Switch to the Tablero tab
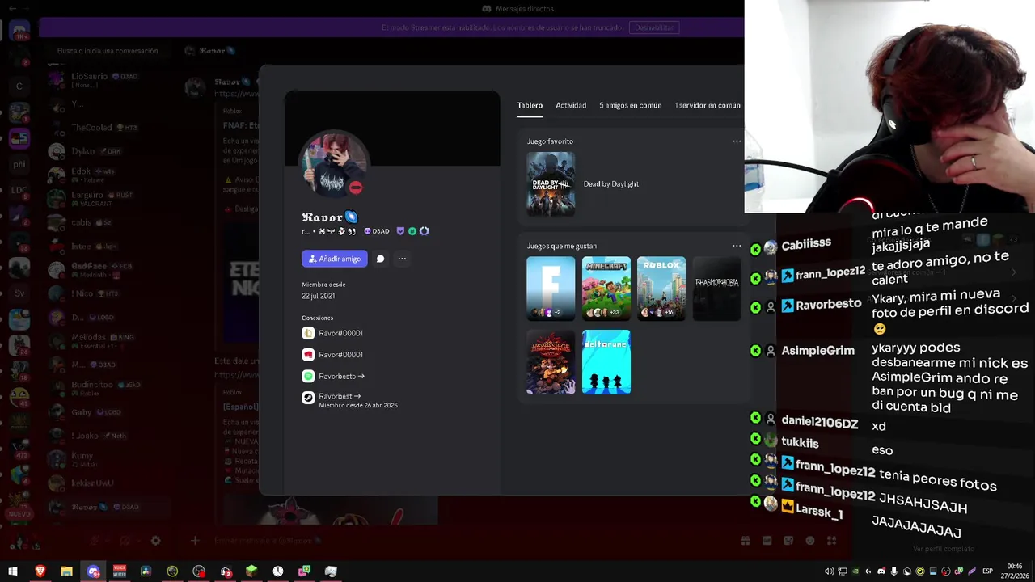The width and height of the screenshot is (1035, 582). [530, 105]
